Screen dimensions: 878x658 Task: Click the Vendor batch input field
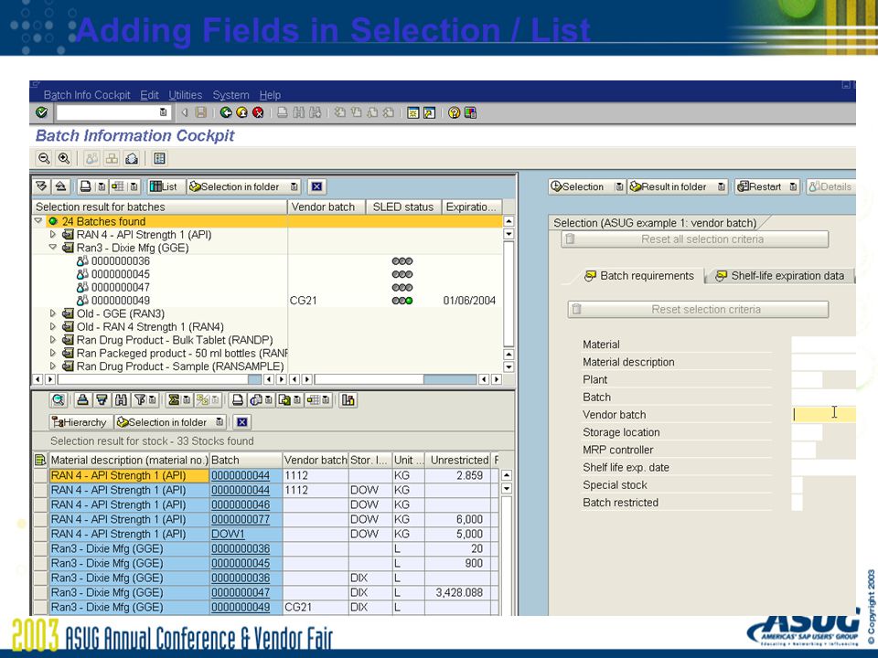click(x=824, y=415)
